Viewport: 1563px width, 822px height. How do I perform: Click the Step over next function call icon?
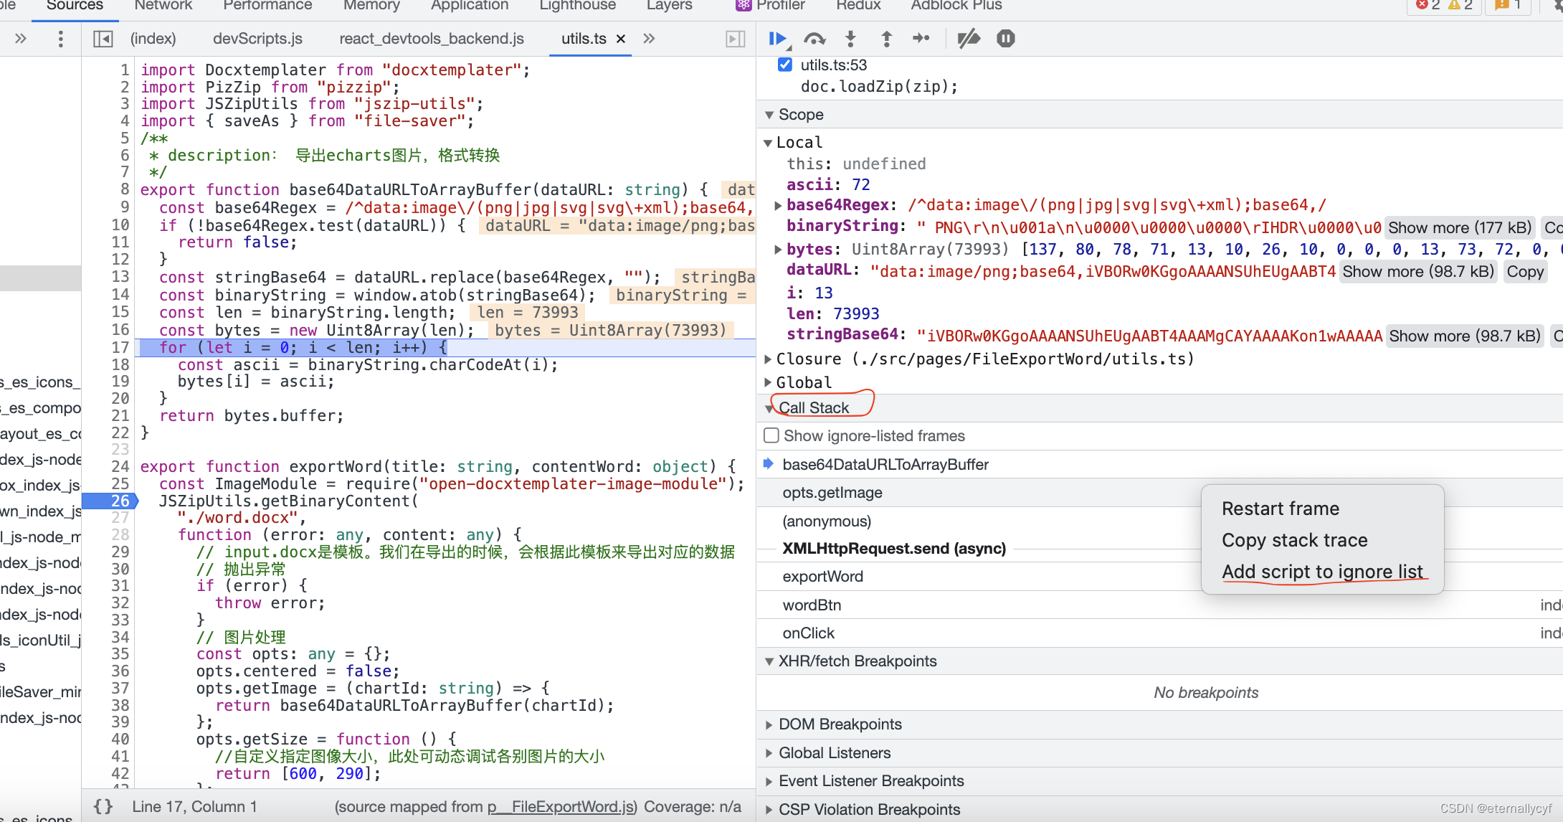click(x=816, y=38)
